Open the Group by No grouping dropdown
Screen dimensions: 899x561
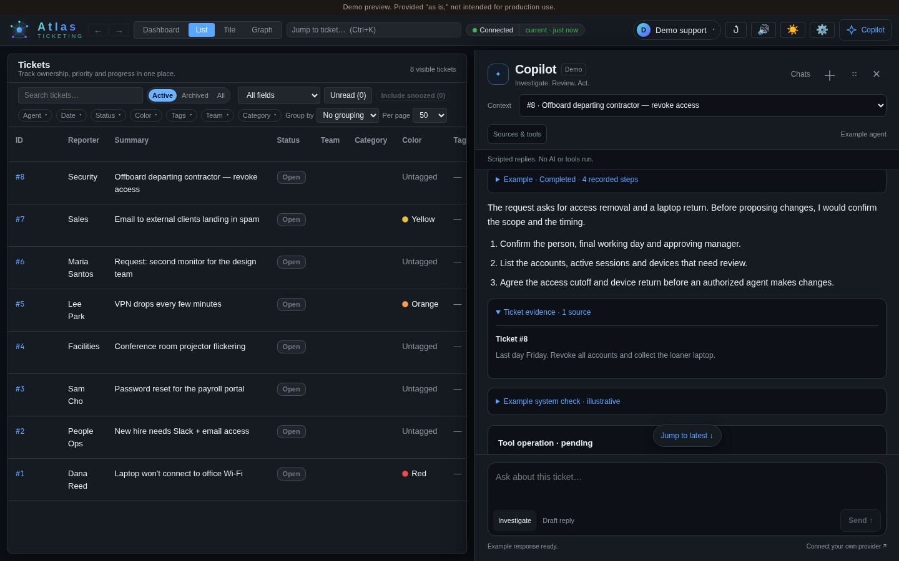(x=348, y=115)
